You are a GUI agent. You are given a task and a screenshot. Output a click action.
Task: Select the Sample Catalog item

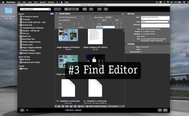click(28, 50)
